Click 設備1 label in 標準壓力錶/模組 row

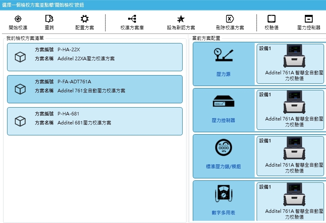265,141
